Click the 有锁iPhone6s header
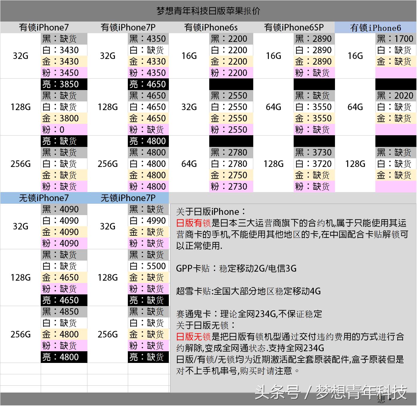417x406 pixels. [x=210, y=27]
